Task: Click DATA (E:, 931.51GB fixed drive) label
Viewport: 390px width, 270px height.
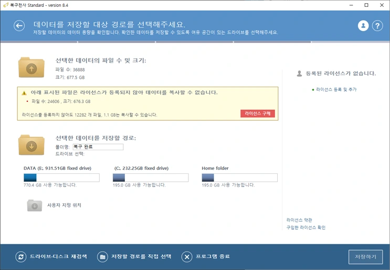Action: (x=57, y=168)
